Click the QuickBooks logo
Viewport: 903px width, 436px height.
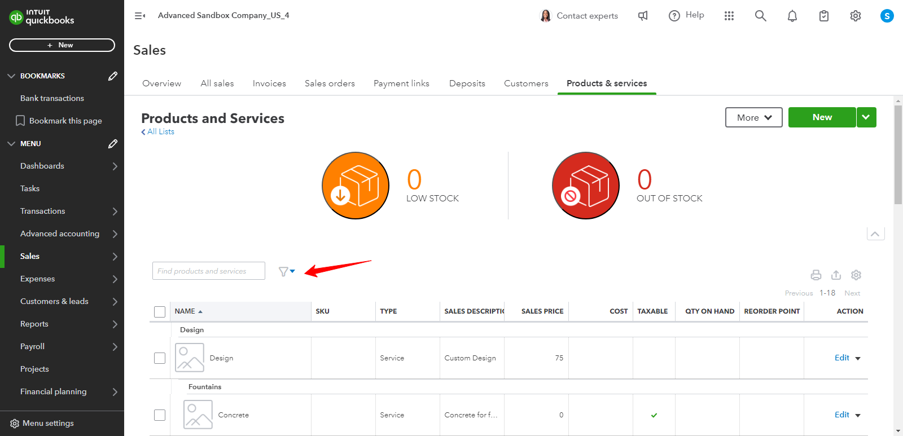tap(42, 17)
